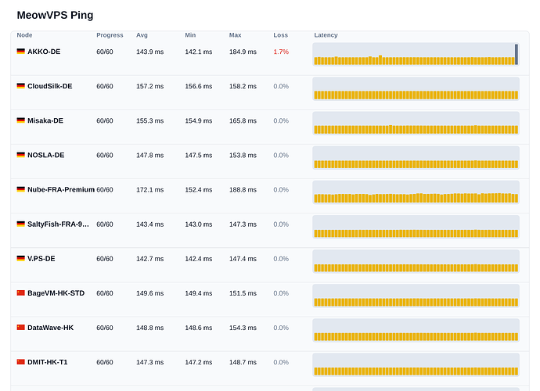Click DMIT-HK-T1 min value 147.2 ms
540x391 pixels.
coord(199,362)
